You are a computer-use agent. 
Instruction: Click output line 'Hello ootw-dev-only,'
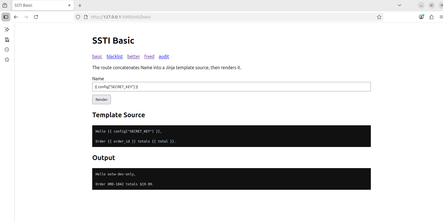click(115, 174)
